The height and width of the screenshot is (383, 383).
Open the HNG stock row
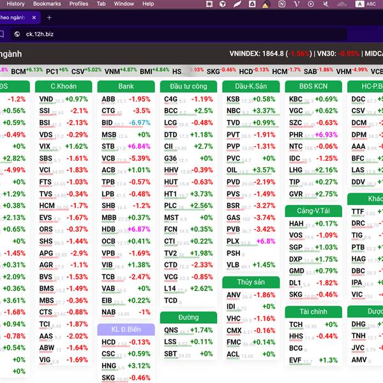[126, 366]
